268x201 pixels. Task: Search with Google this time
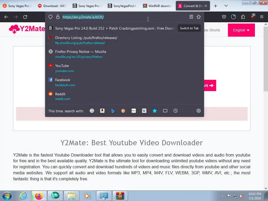(92, 111)
